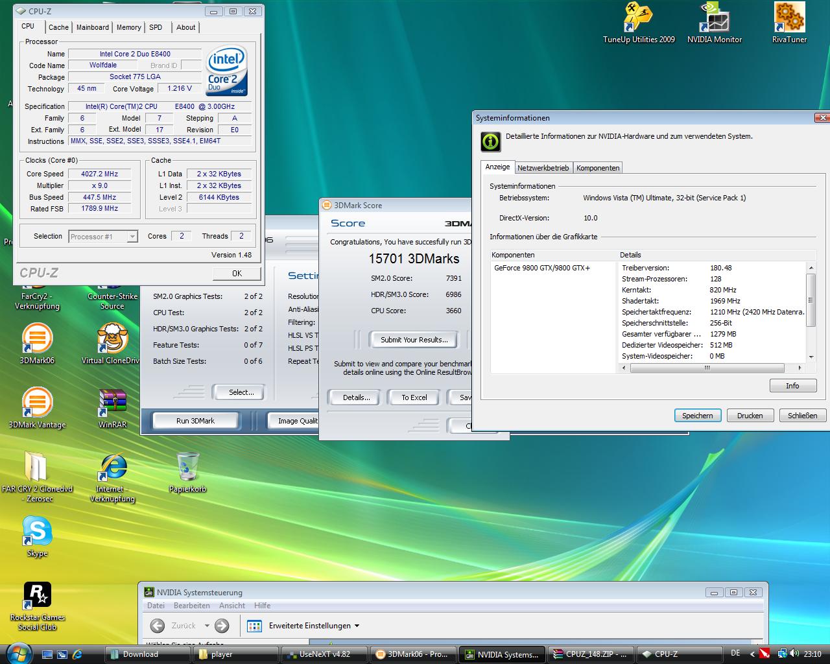Click the network icon in system tray
Viewport: 830px width, 664px height.
[783, 654]
